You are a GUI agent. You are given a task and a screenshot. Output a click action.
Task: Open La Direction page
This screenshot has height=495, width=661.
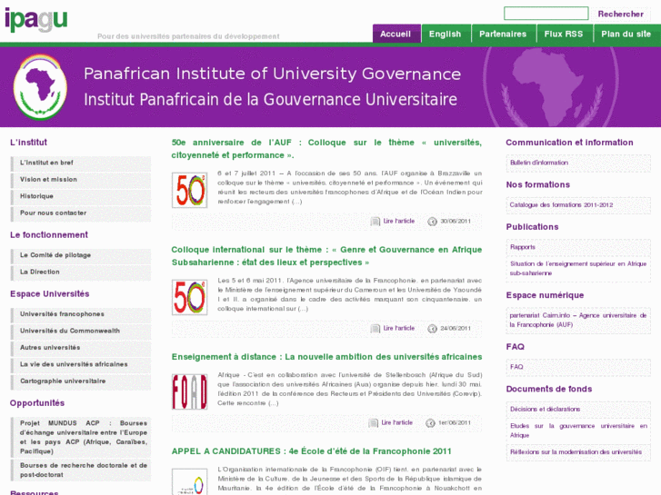pyautogui.click(x=81, y=272)
